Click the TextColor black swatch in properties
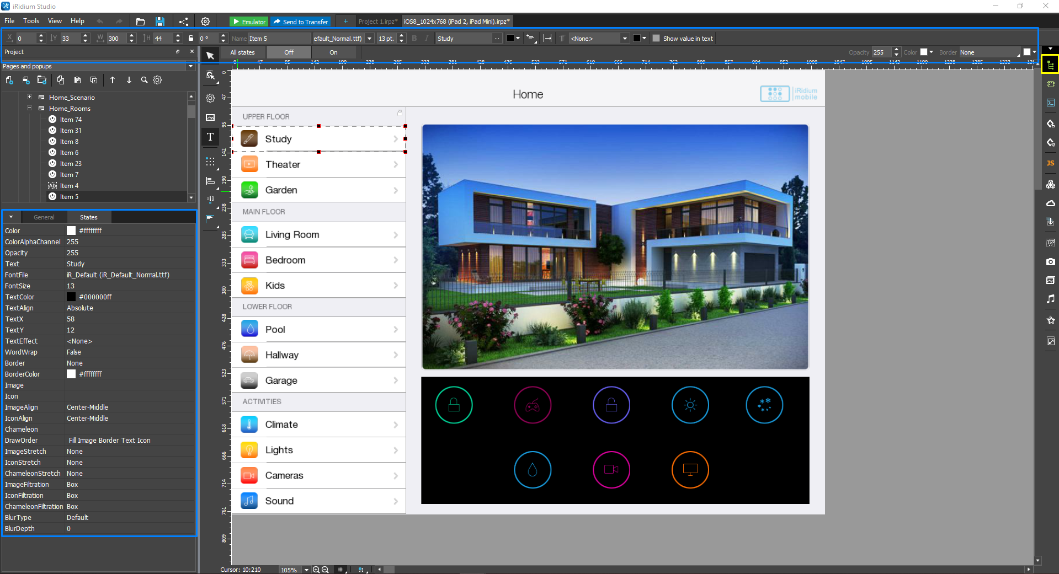1059x574 pixels. [x=71, y=297]
